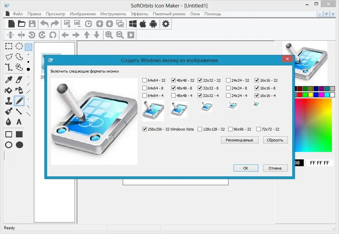
Task: Click the Рекомендуемые button
Action: coord(240,140)
